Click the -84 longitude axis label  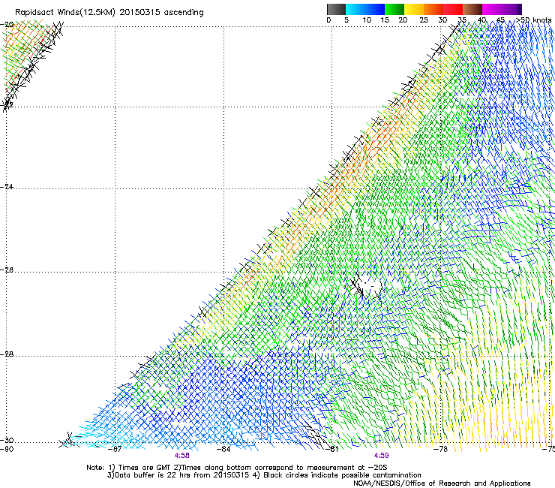coord(223,449)
